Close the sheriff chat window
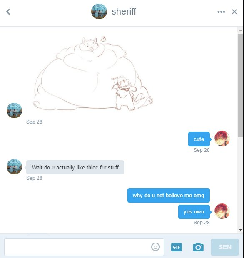Image resolution: width=244 pixels, height=258 pixels. [234, 12]
